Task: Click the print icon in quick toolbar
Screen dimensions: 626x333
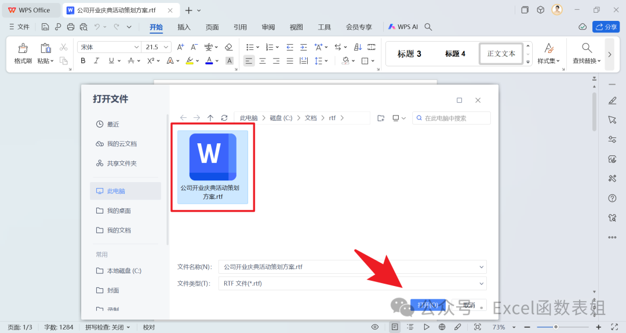Action: 71,27
